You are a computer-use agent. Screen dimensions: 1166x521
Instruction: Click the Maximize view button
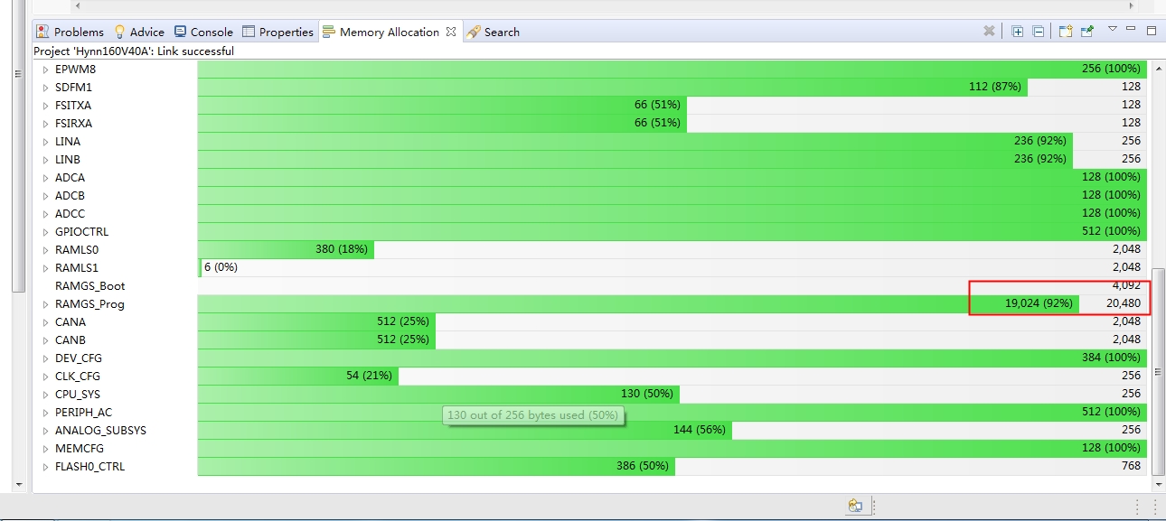[1149, 31]
